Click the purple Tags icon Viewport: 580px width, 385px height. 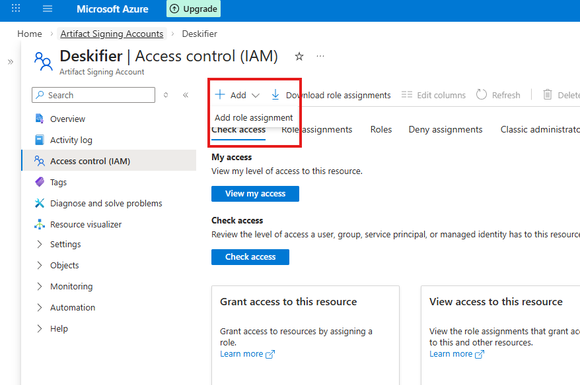[39, 182]
